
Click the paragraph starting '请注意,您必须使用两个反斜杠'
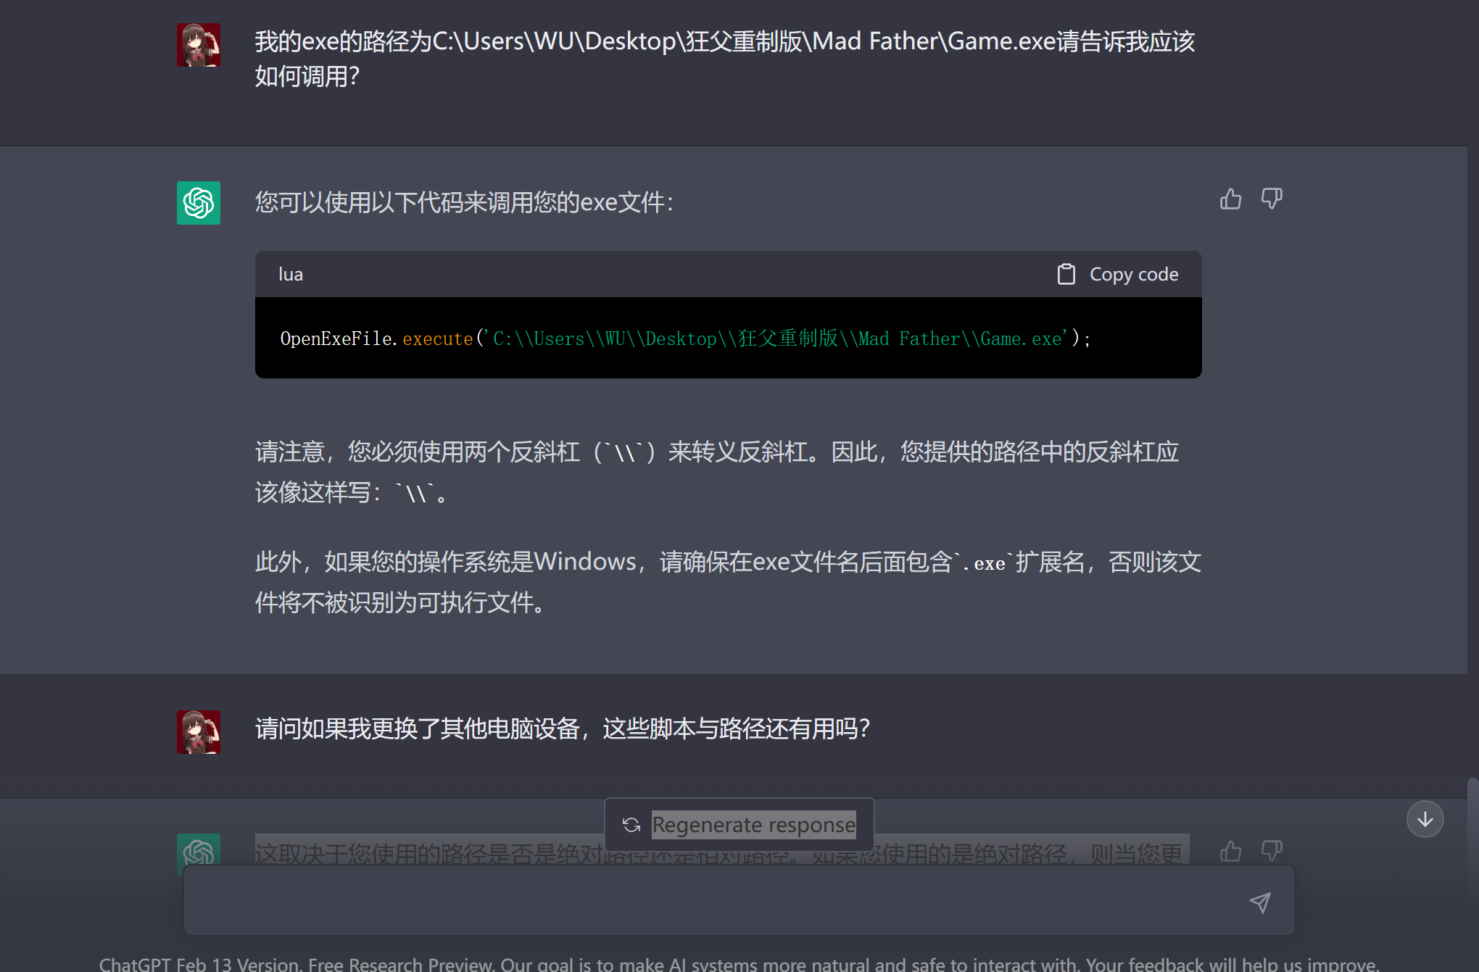(718, 472)
